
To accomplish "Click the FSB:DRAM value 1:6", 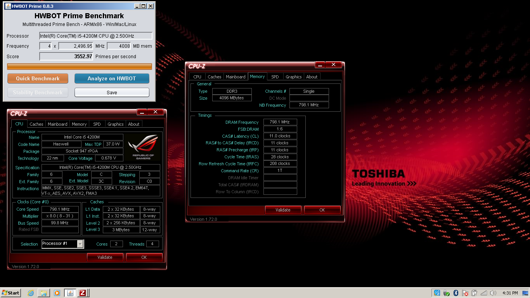I will (280, 129).
